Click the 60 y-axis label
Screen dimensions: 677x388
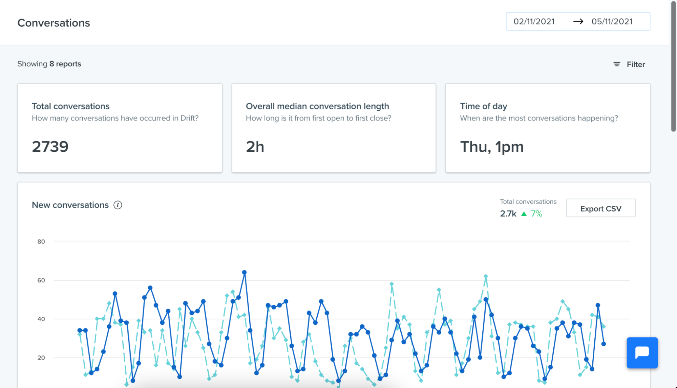coord(41,280)
